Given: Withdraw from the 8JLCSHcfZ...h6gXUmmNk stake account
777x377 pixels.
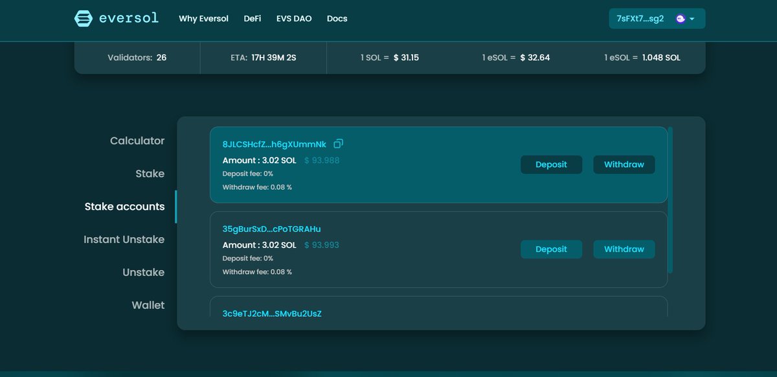Looking at the screenshot, I should click(624, 165).
